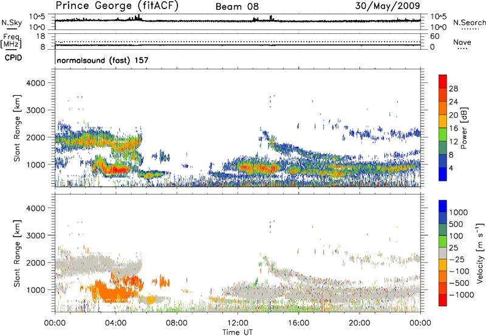The image size is (486, 336).
Task: Click the date '30/May/2009'
Action: coord(388,5)
